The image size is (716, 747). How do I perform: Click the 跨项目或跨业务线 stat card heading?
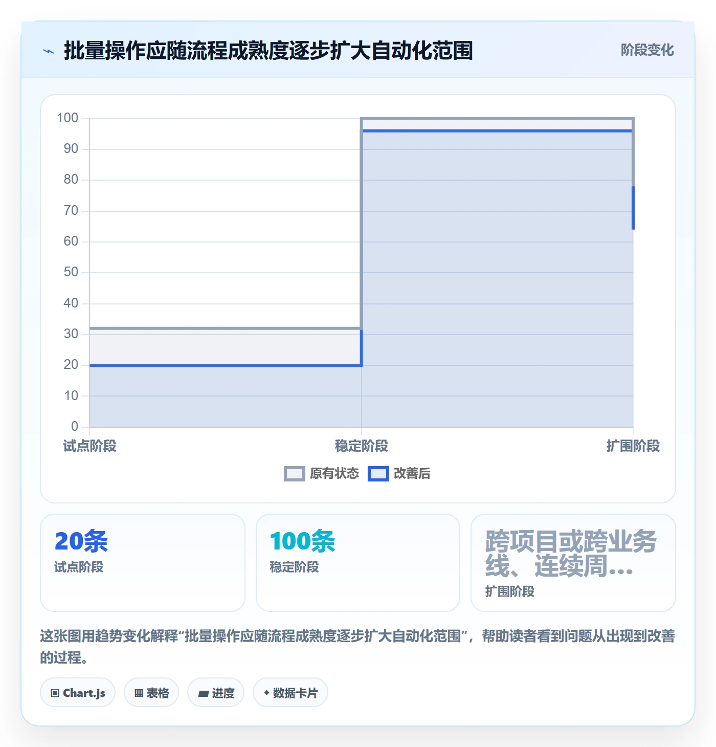(571, 554)
